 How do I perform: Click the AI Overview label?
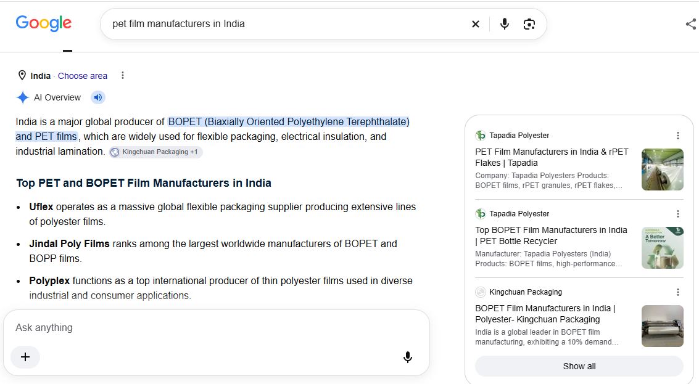[57, 97]
